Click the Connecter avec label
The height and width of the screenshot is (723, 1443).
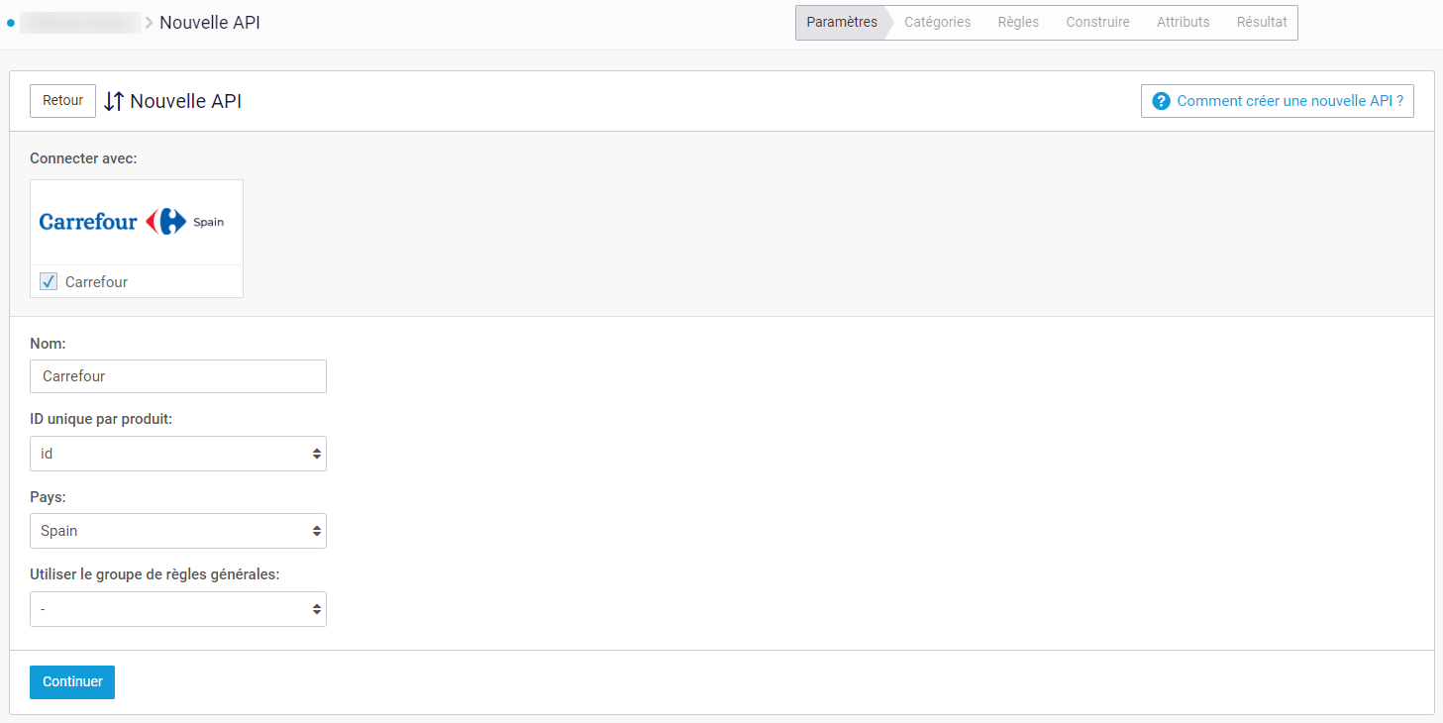83,158
